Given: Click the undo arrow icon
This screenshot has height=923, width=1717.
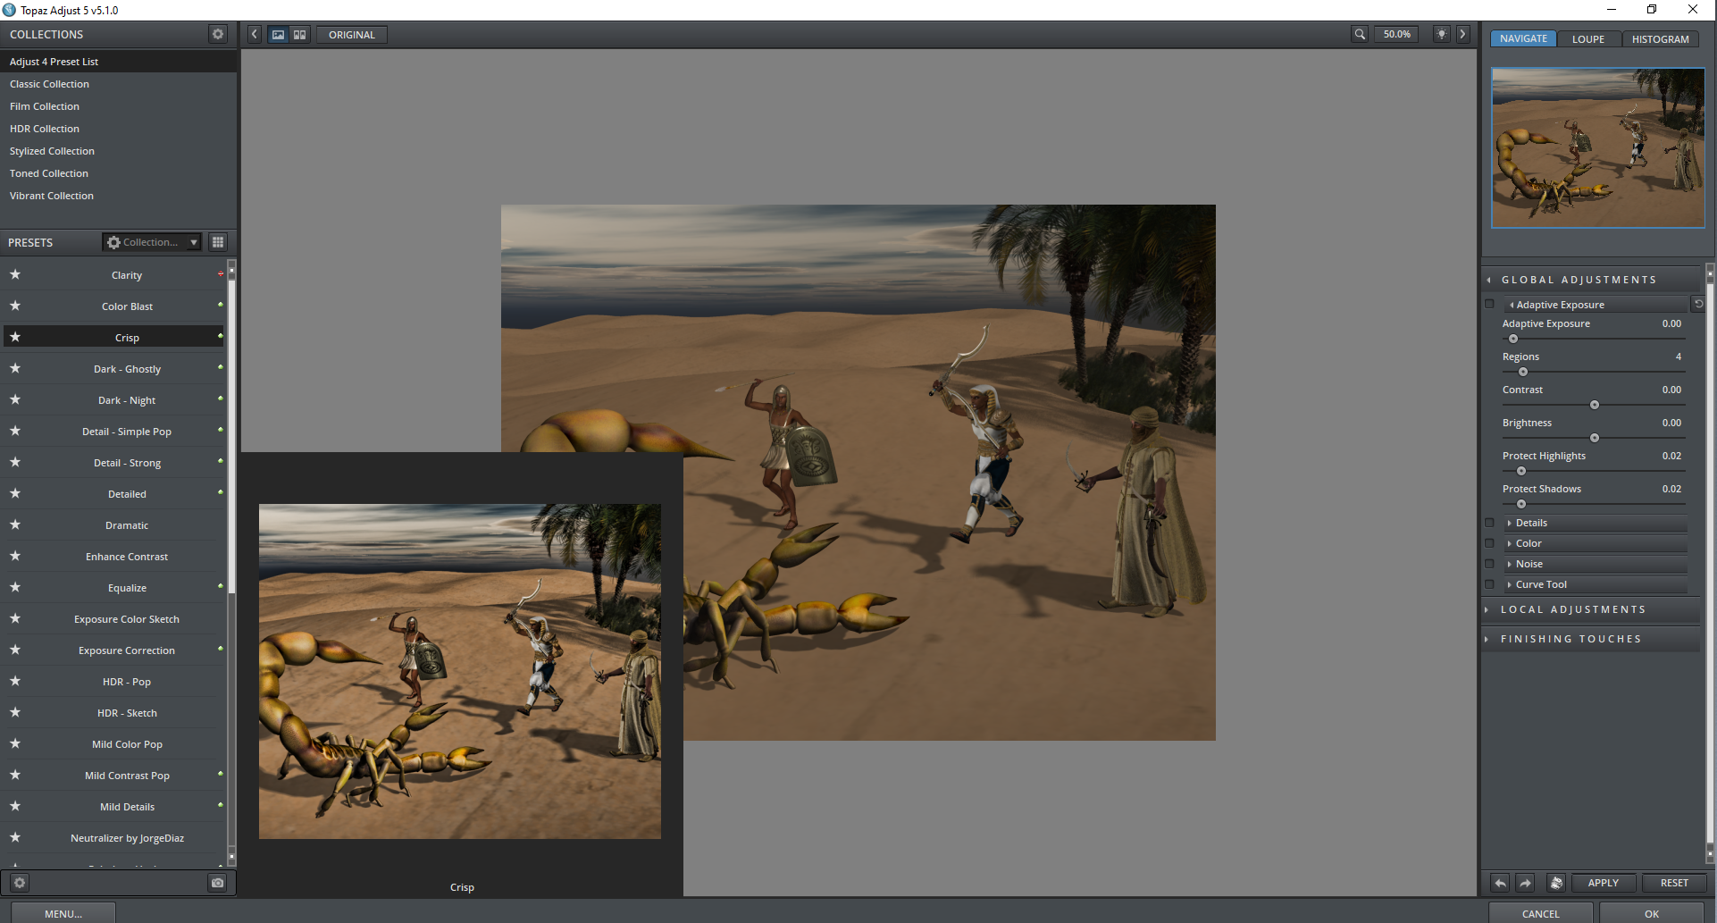Looking at the screenshot, I should (x=1501, y=883).
